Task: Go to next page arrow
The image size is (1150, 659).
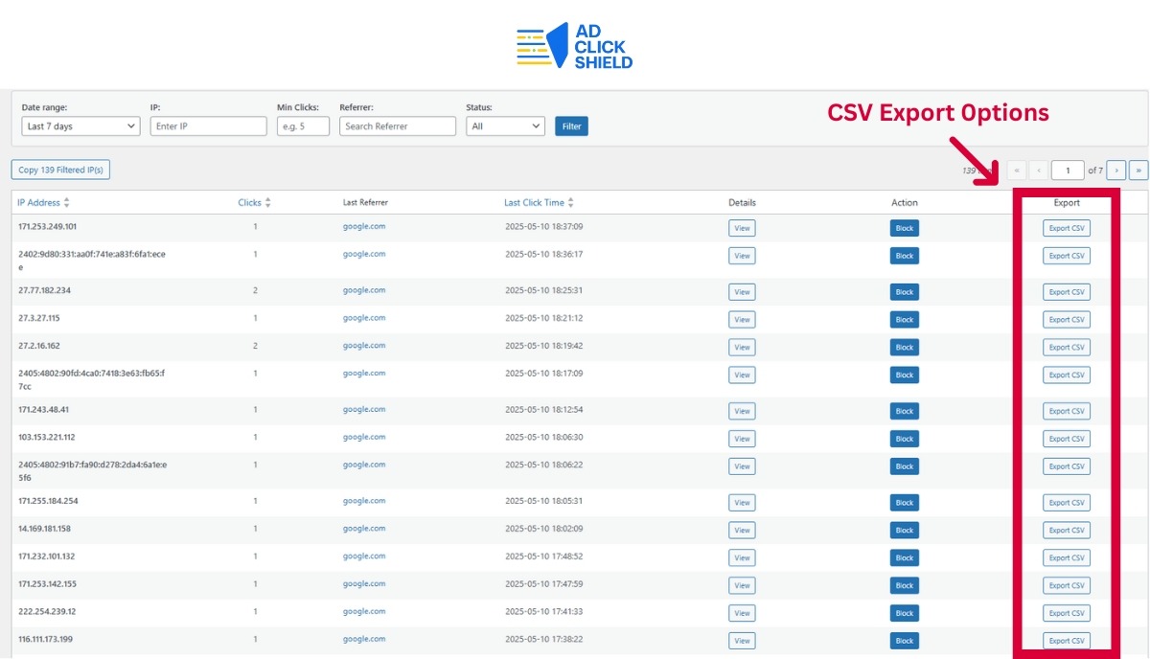Action: point(1115,170)
